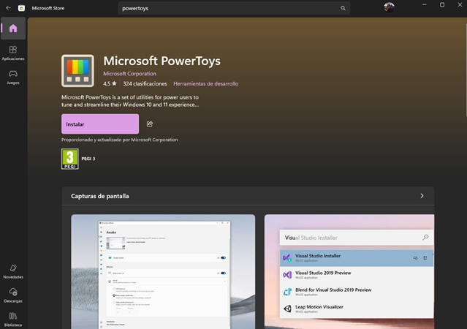
Task: Open the user profile avatar
Action: pyautogui.click(x=389, y=7)
